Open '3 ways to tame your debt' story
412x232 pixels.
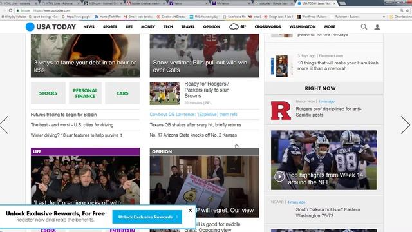coord(85,66)
